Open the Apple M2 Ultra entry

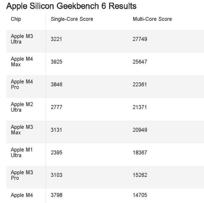[x=22, y=107]
